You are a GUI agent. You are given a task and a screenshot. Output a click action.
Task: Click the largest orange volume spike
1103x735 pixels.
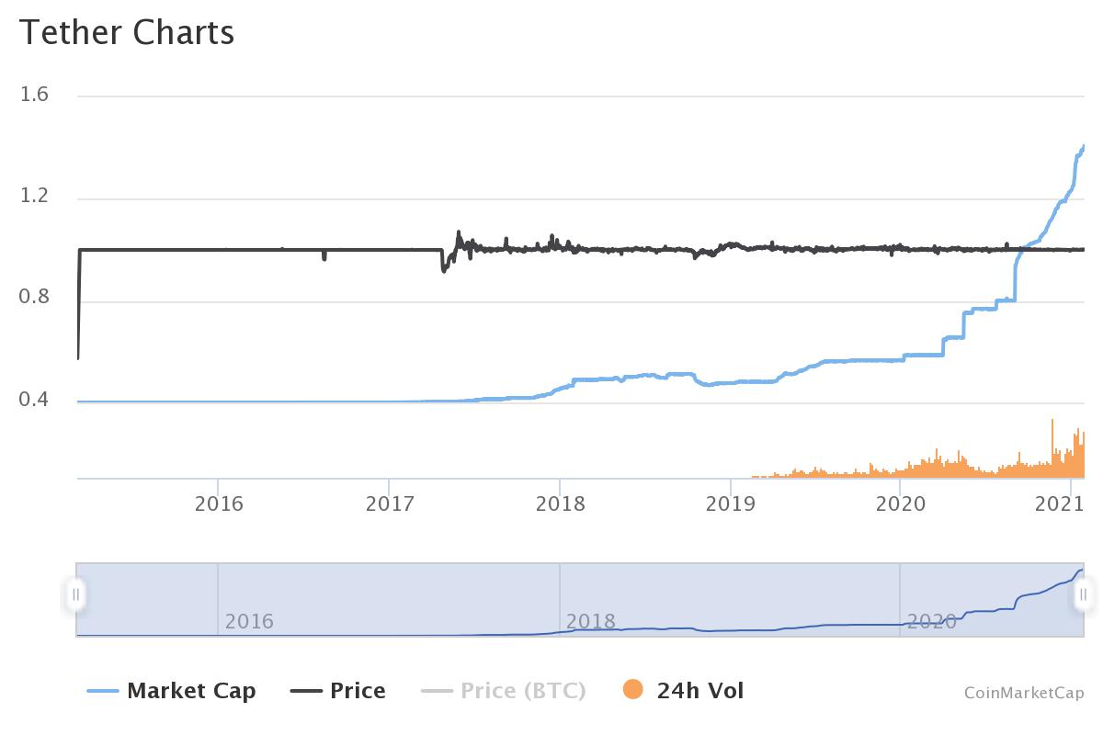pos(1053,441)
